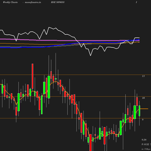Click the 'in 5 Days' label
This screenshot has height=151, width=151.
pyautogui.click(x=146, y=149)
